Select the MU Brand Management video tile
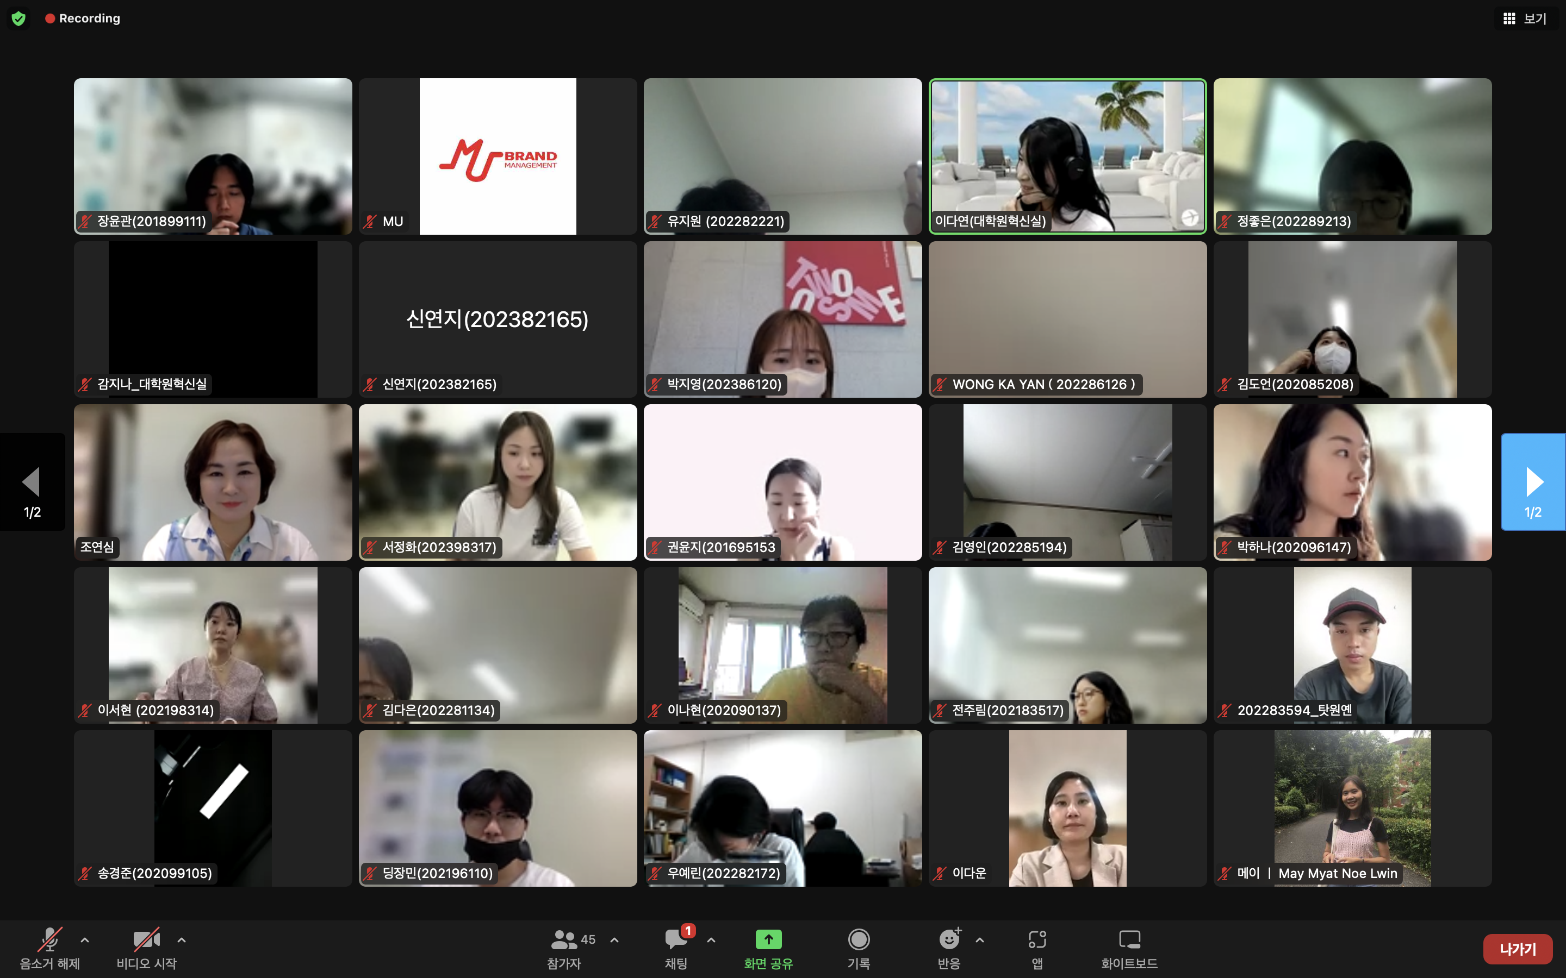 coord(498,156)
